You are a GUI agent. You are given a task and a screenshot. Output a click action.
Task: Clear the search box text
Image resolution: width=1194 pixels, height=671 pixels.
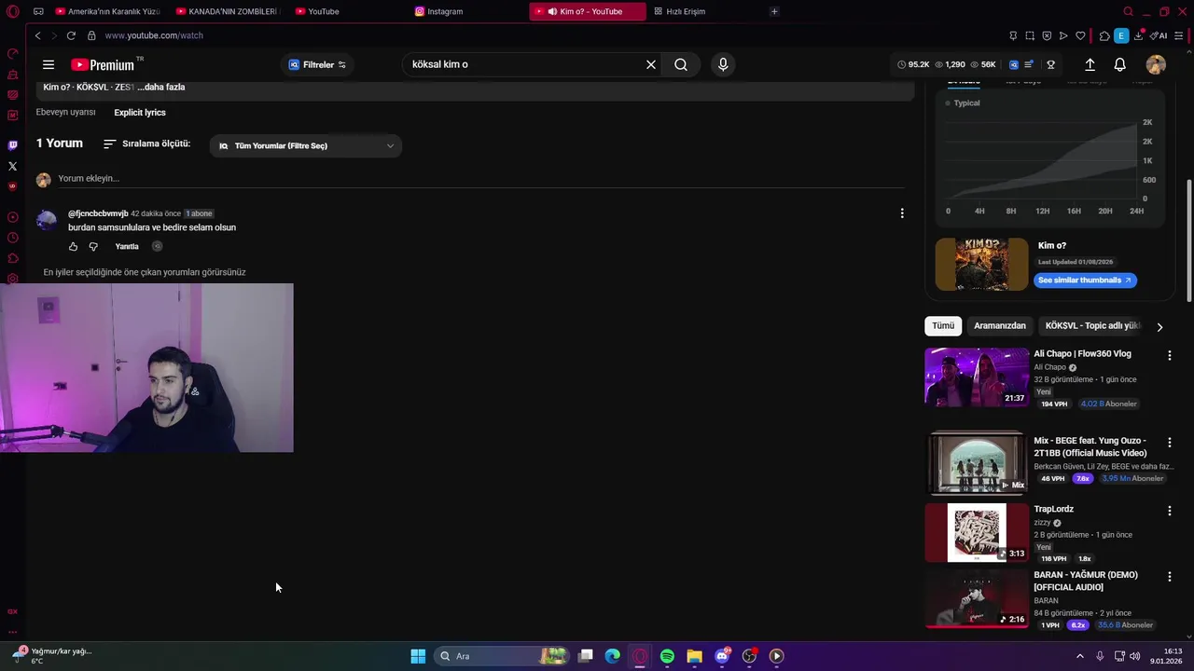pos(651,64)
